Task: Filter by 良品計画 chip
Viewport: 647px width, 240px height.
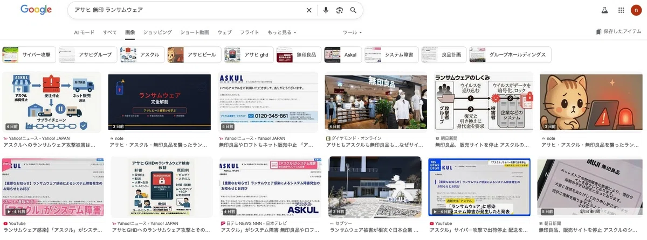Action: (443, 55)
